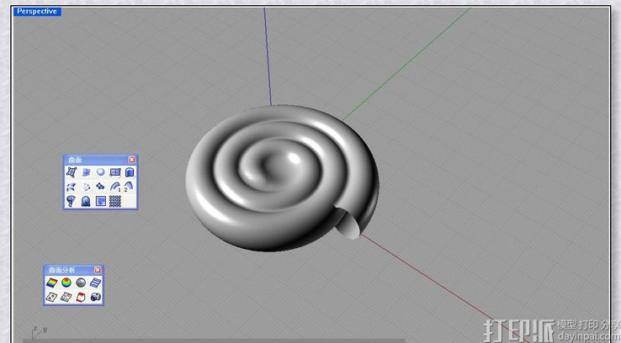Select the Patch surface tool
Image resolution: width=621 pixels, height=343 pixels.
101,187
